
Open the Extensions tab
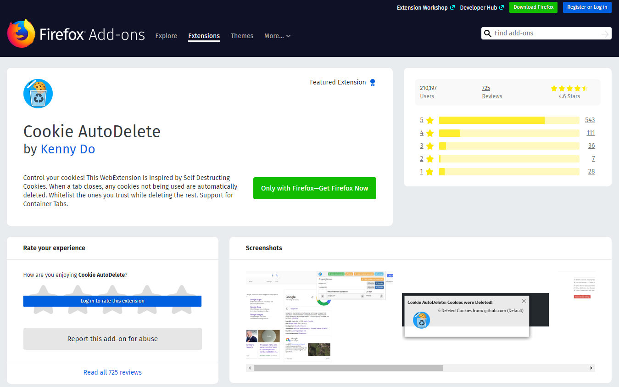click(x=204, y=36)
